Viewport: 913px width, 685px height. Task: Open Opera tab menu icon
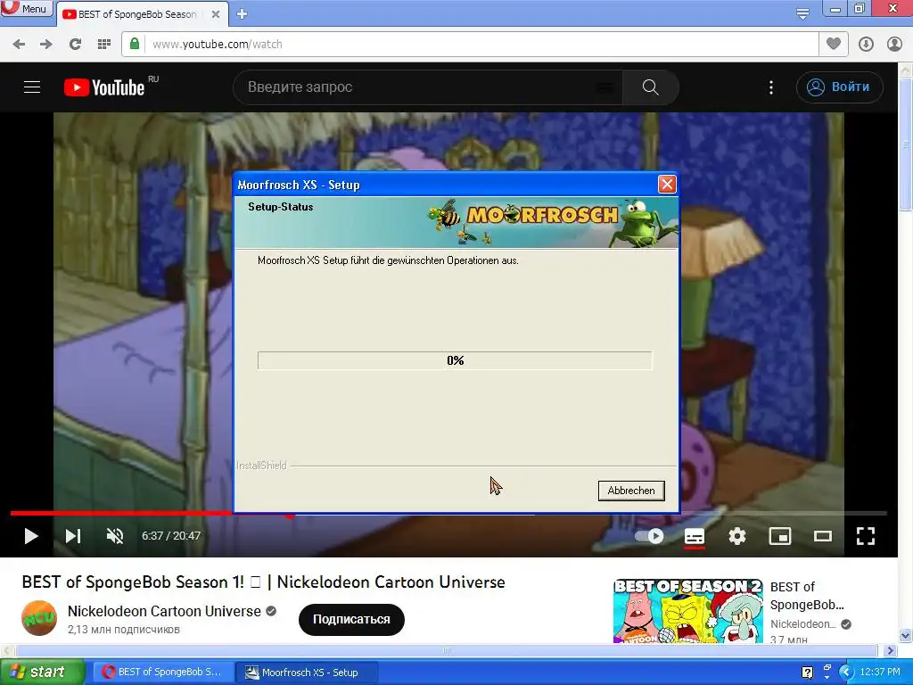802,14
